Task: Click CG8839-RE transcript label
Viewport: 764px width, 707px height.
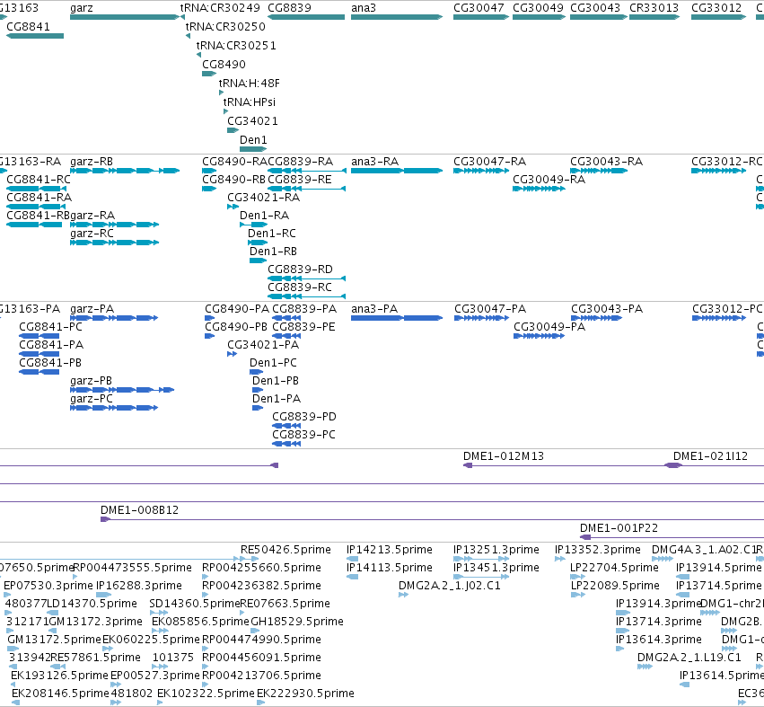Action: tap(300, 180)
